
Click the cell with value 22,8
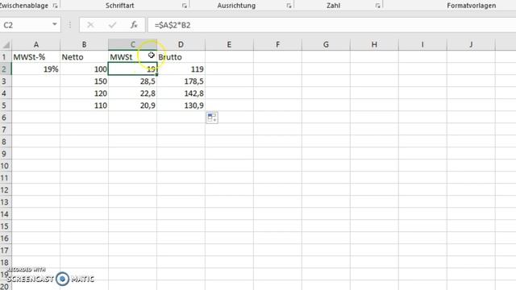pos(132,93)
